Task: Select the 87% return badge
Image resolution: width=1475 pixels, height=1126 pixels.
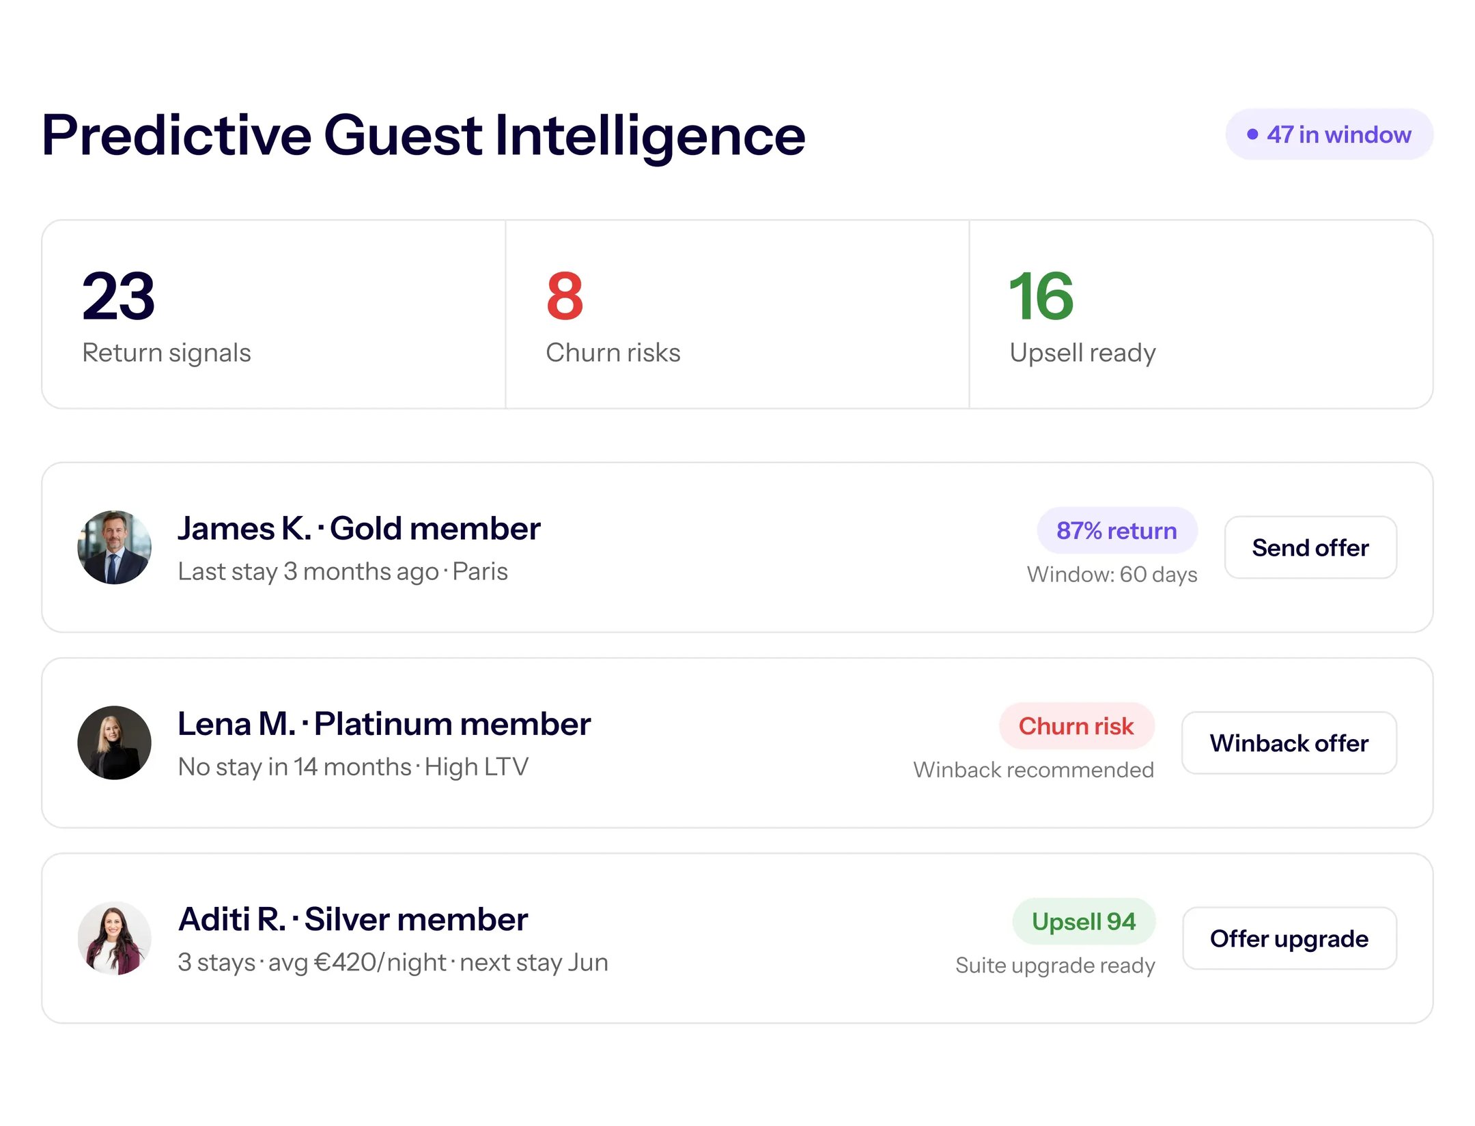Action: point(1116,530)
